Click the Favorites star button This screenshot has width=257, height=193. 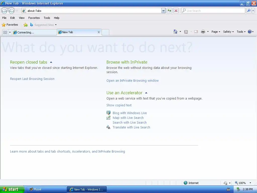[10, 25]
